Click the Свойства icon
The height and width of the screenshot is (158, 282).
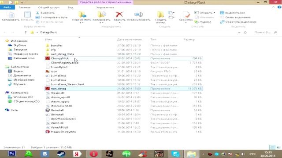pyautogui.click(x=186, y=14)
